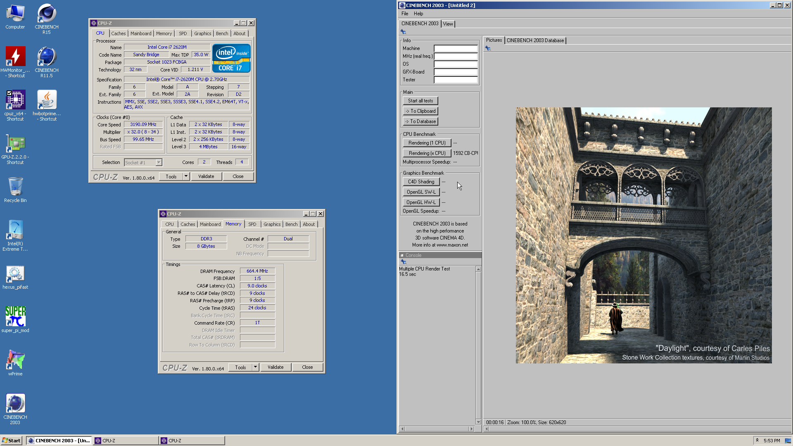Open hwbotprime shortcut icon
This screenshot has height=446, width=793.
(46, 105)
